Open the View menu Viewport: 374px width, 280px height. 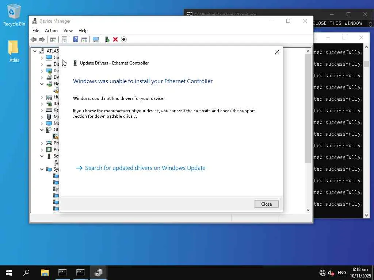[68, 31]
